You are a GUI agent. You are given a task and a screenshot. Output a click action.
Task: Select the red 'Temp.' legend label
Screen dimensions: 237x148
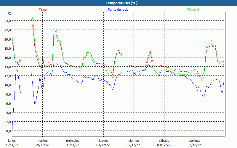click(x=43, y=9)
